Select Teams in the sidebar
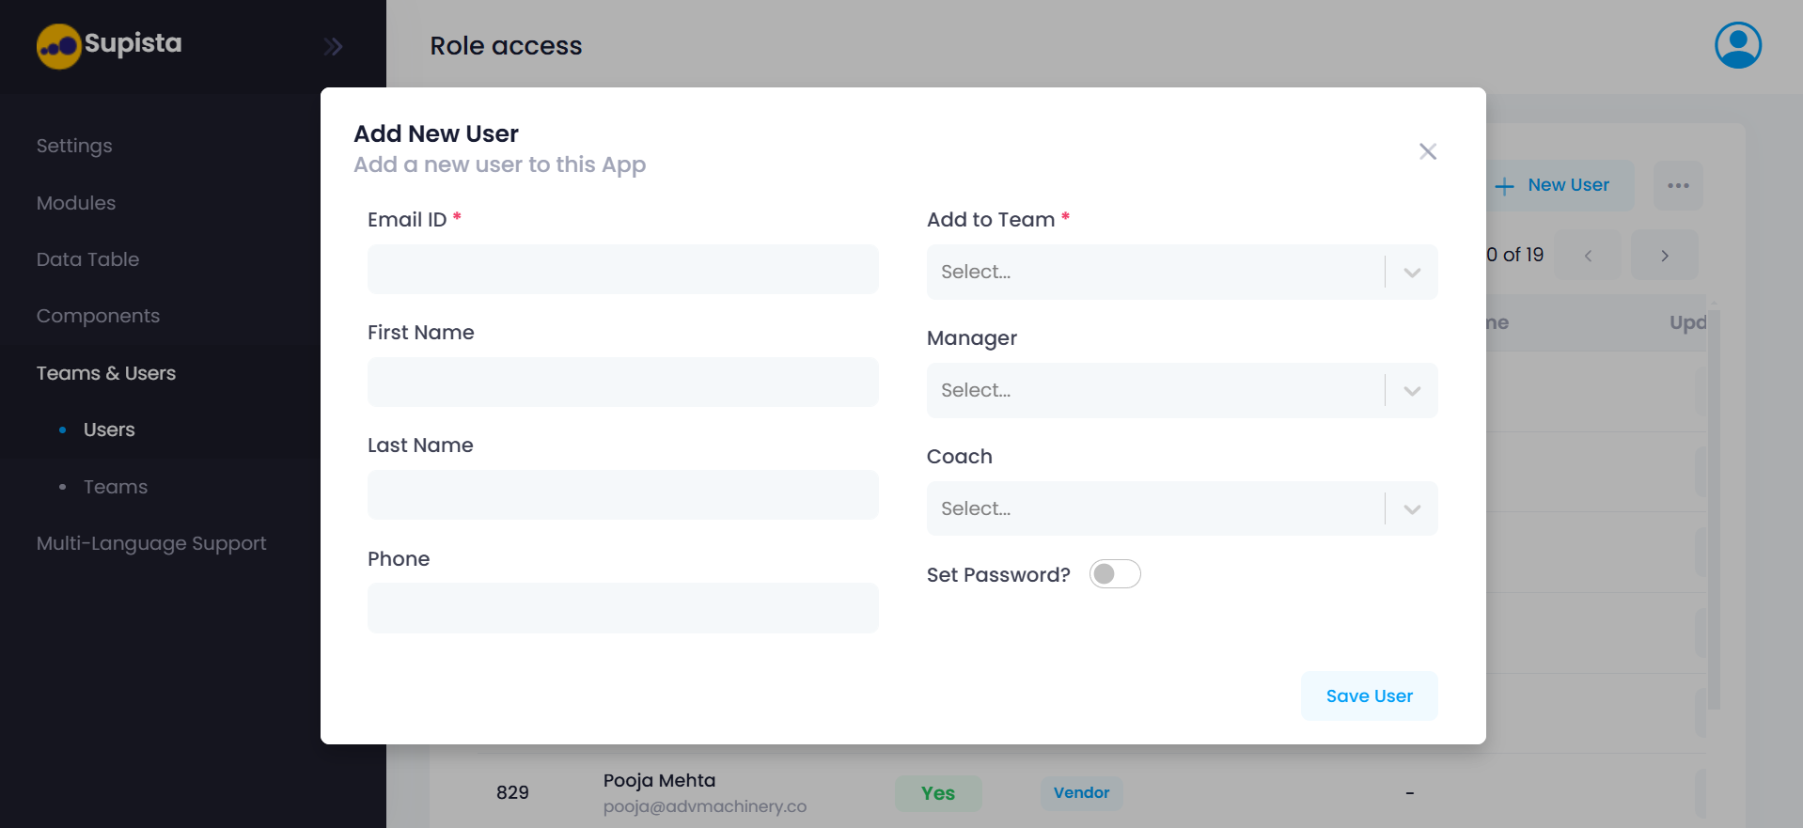 115,487
